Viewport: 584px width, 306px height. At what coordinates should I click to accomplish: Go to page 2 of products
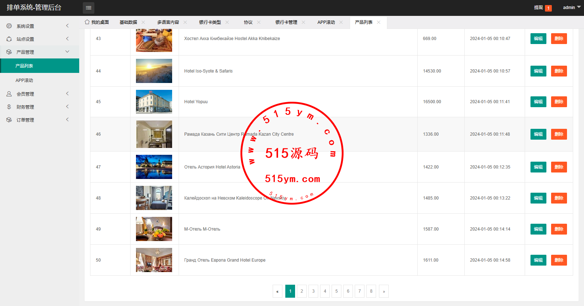(302, 291)
